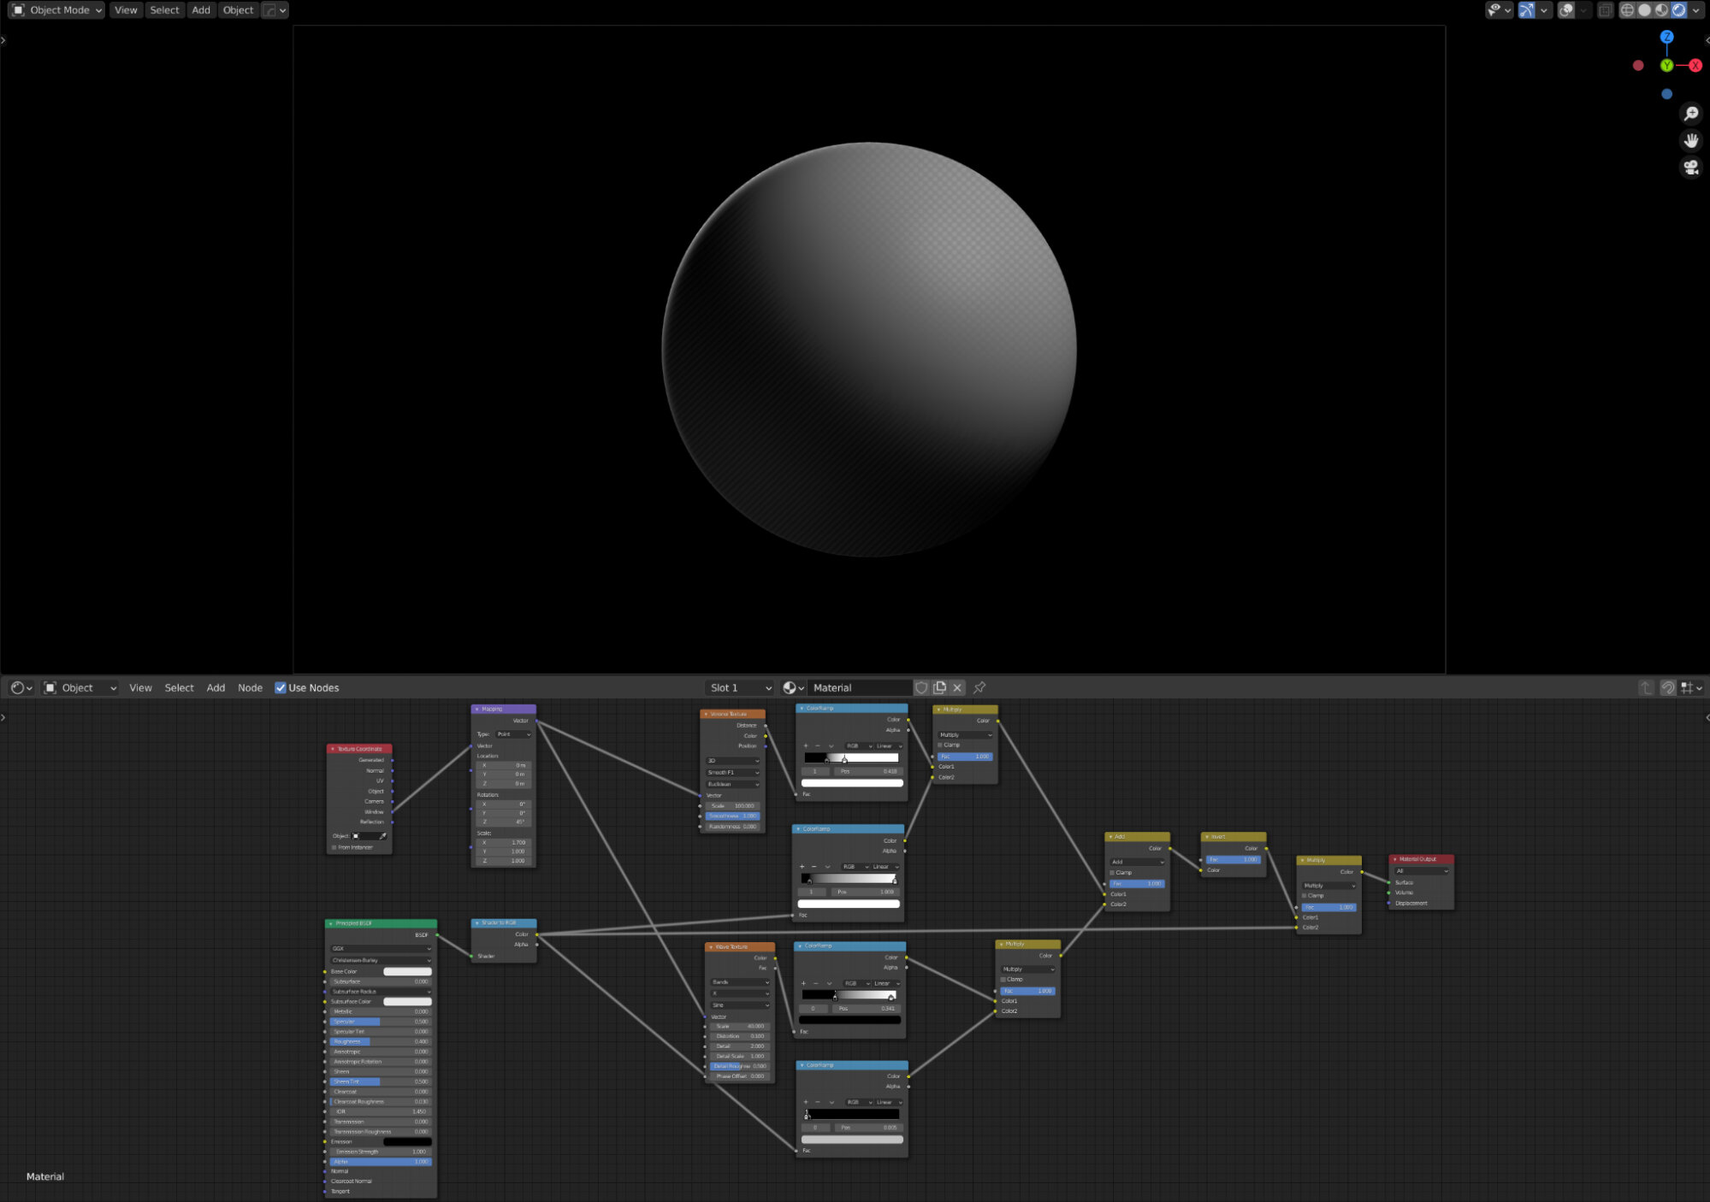Open the Type: Point dropdown in Mapping node
Screen dimensions: 1710x1202
513,734
